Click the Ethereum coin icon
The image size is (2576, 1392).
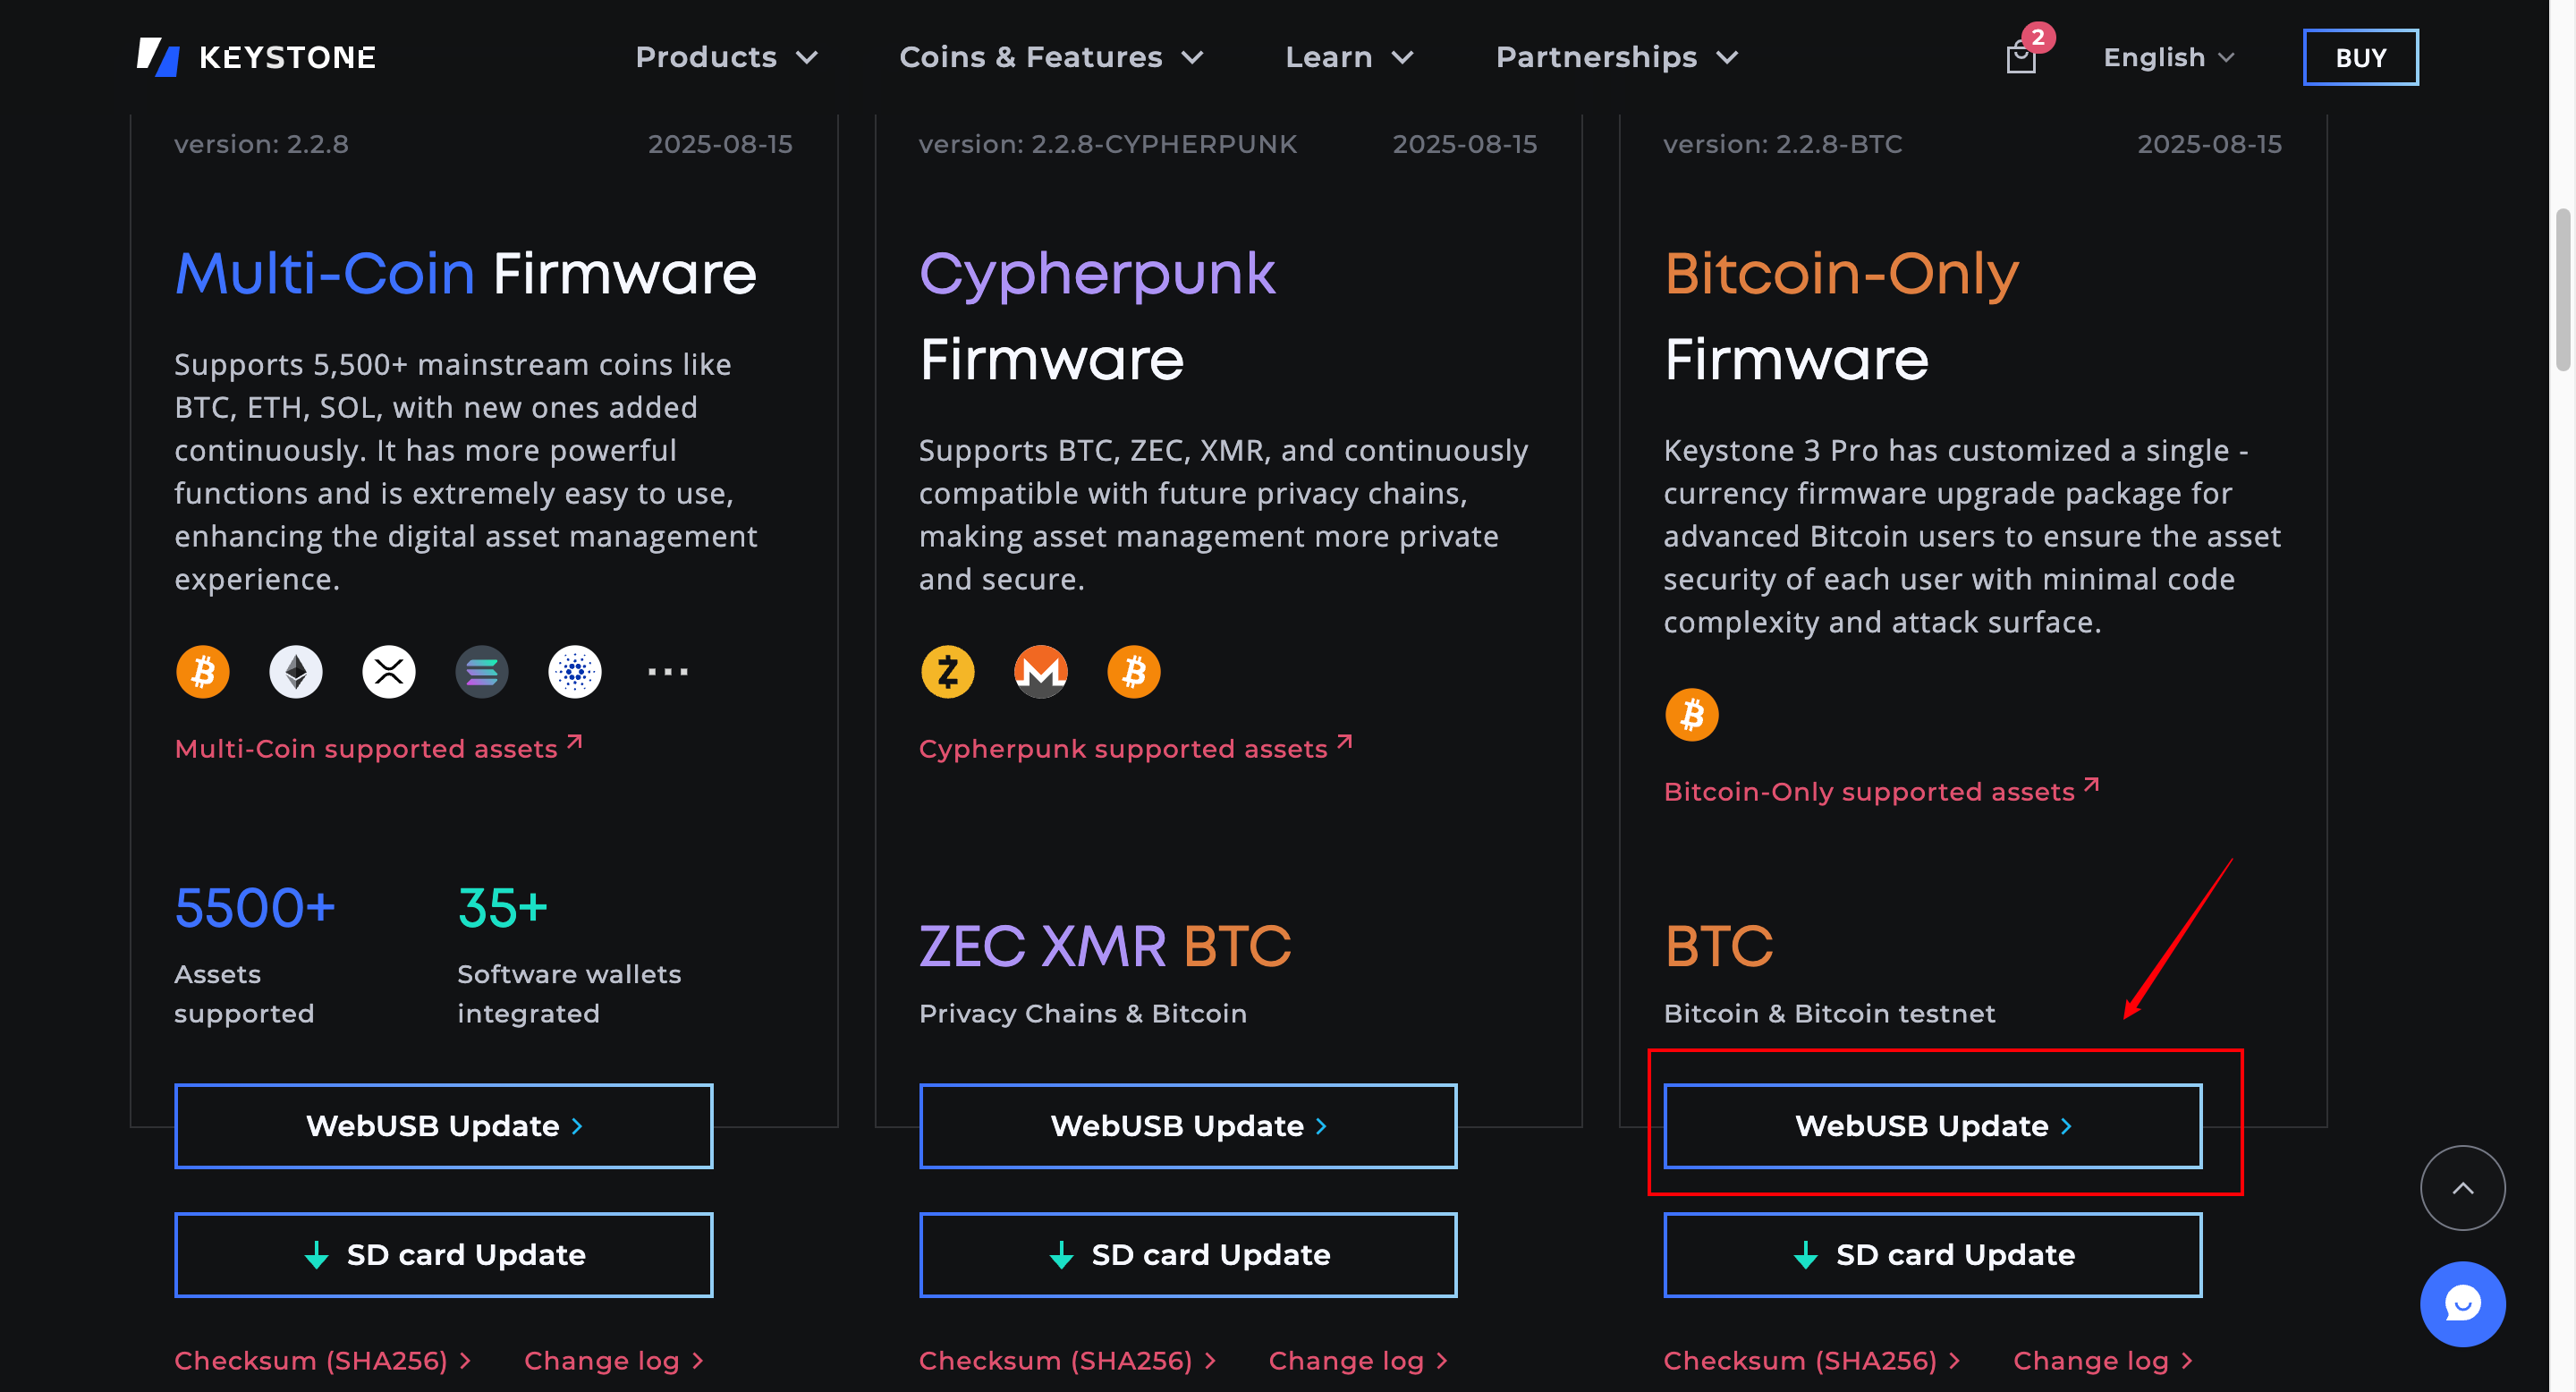point(296,671)
